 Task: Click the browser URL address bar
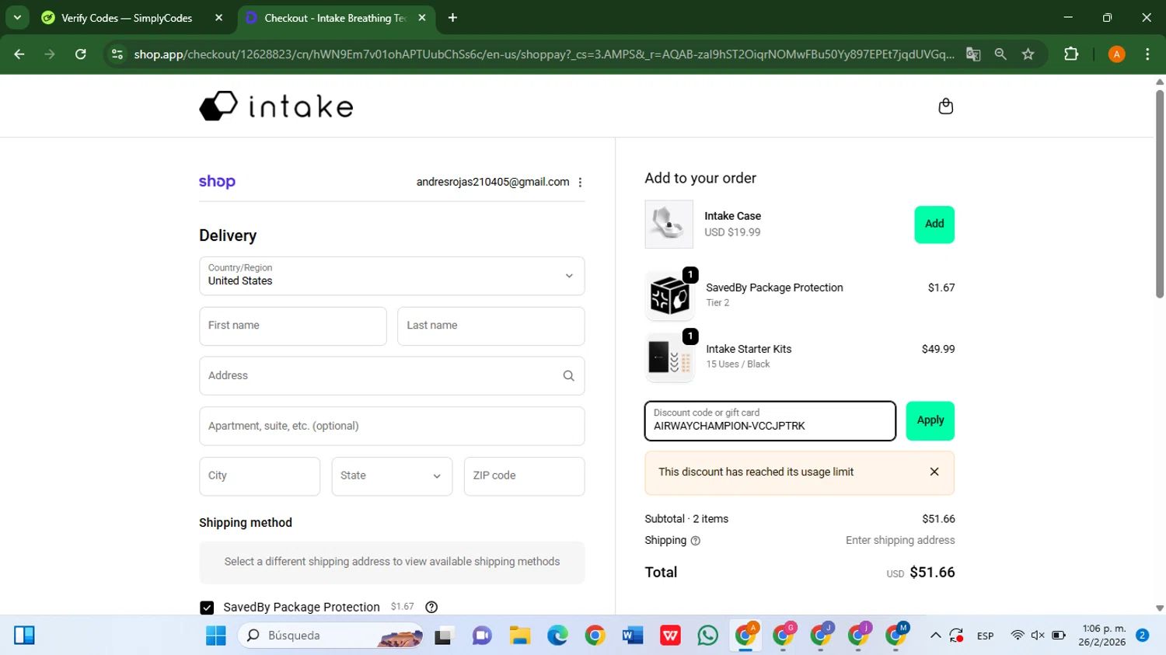[544, 54]
